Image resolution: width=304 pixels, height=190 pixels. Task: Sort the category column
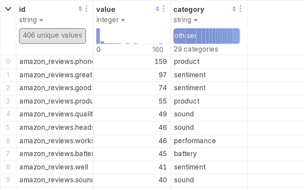(x=234, y=9)
